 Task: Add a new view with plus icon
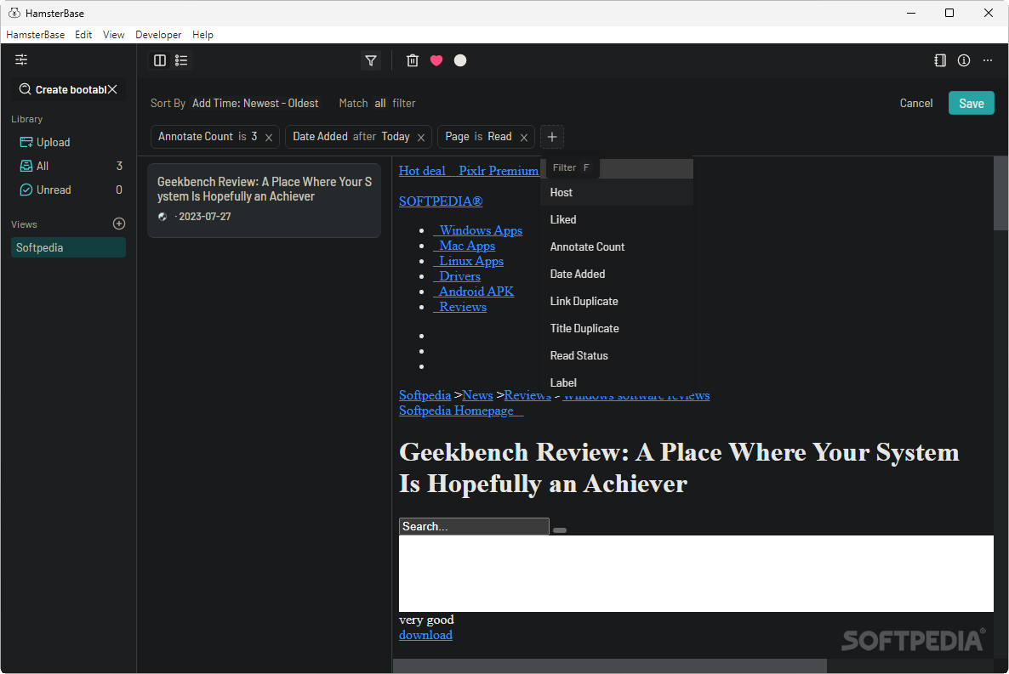click(119, 224)
